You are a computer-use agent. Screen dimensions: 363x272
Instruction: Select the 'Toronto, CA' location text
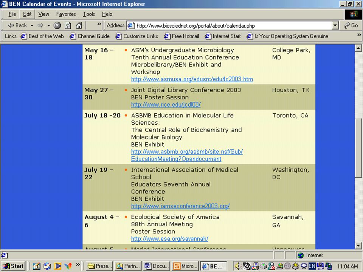click(x=290, y=116)
